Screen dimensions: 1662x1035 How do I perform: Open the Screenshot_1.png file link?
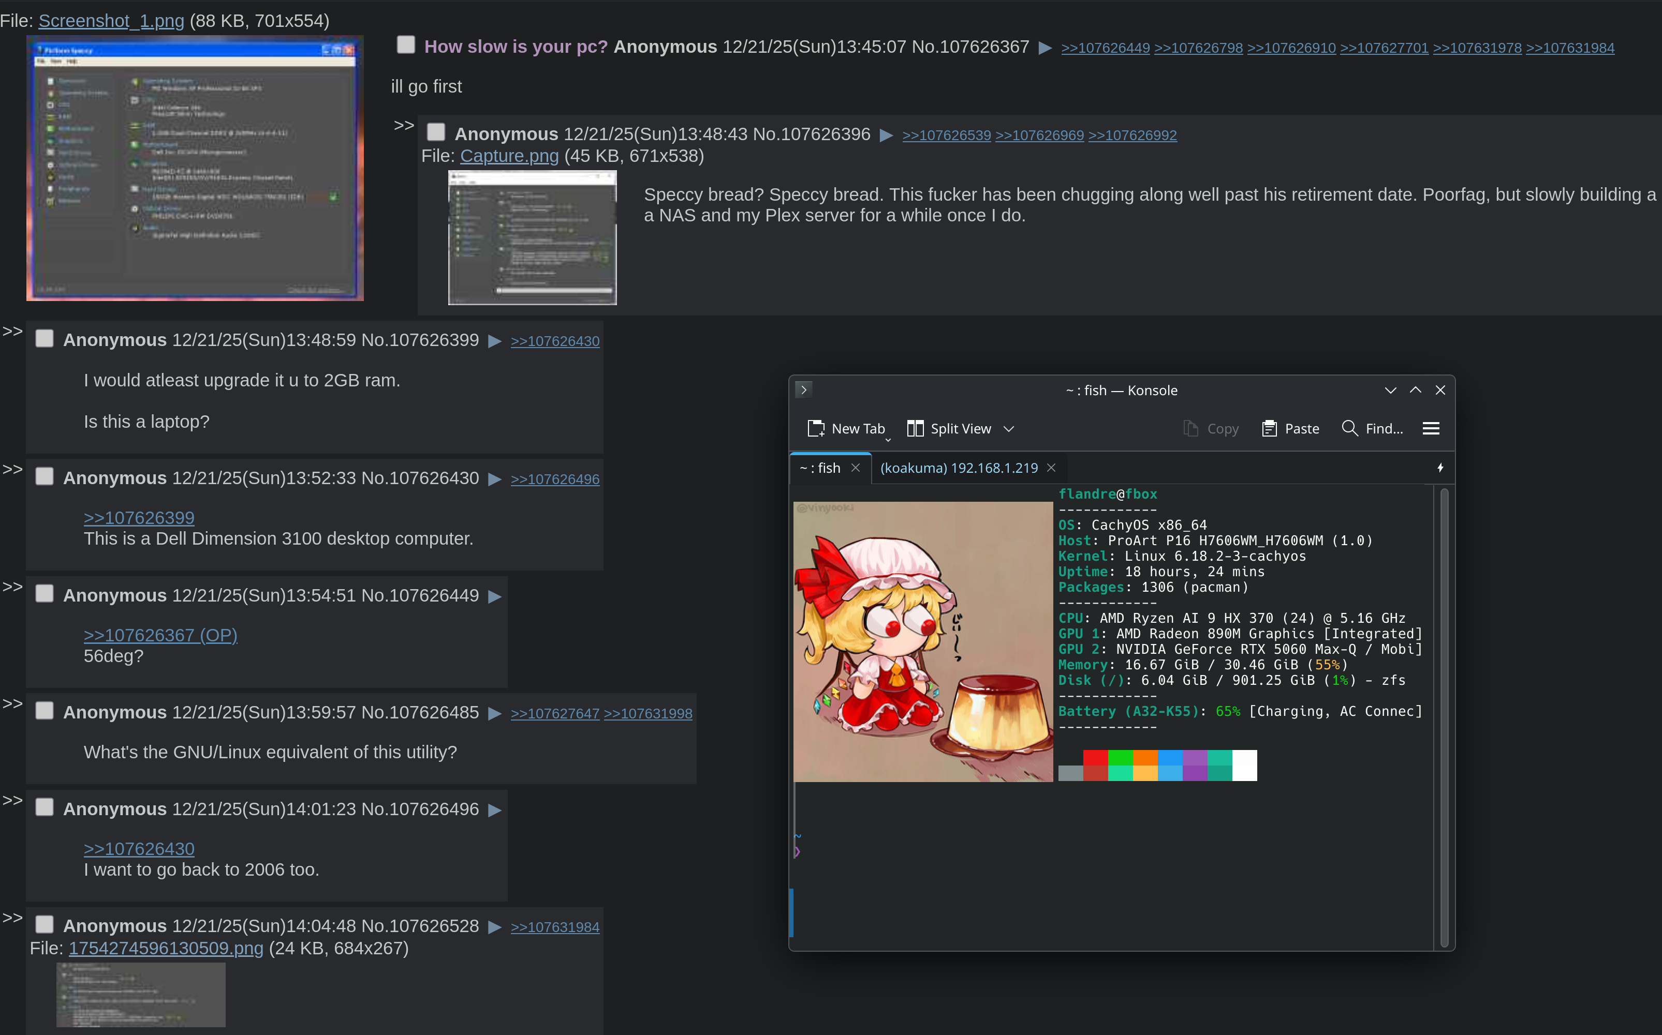[111, 21]
